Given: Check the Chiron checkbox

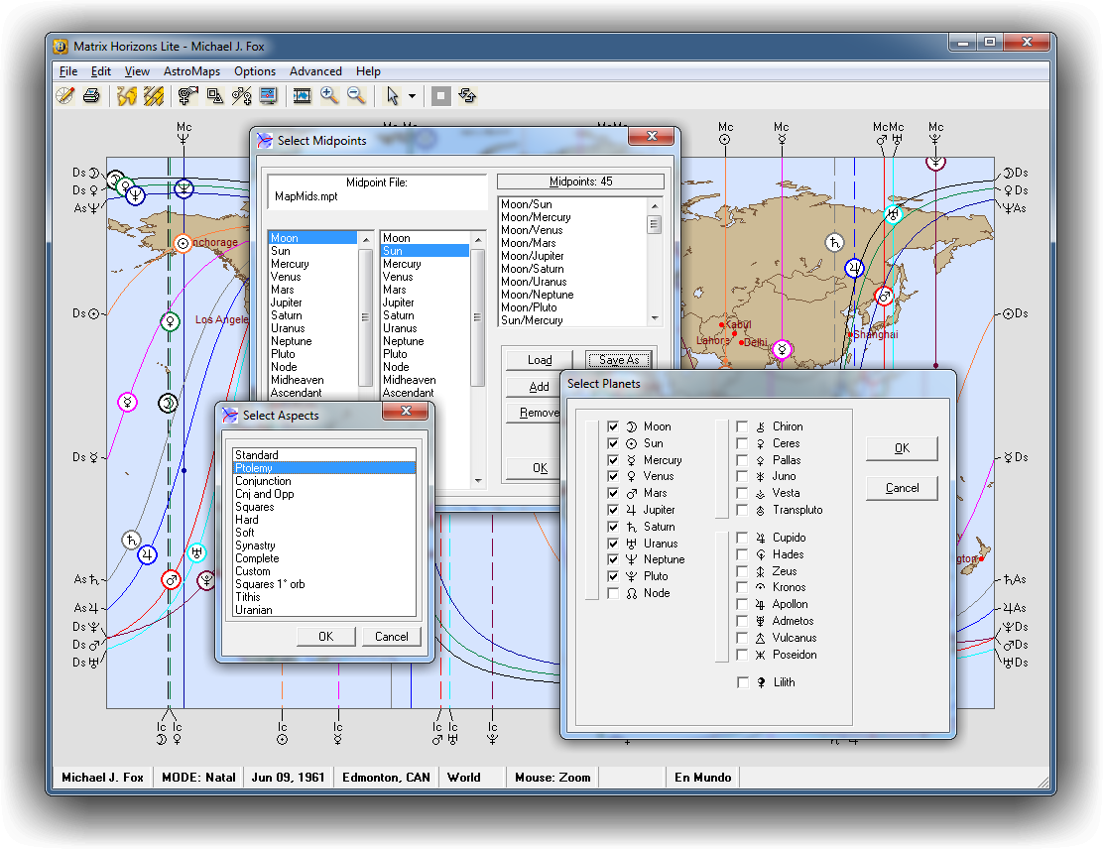Looking at the screenshot, I should pos(742,426).
